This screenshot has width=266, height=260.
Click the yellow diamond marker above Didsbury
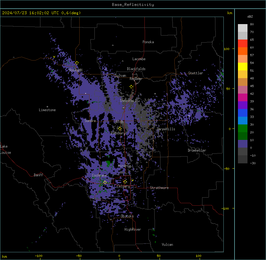pos(120,129)
